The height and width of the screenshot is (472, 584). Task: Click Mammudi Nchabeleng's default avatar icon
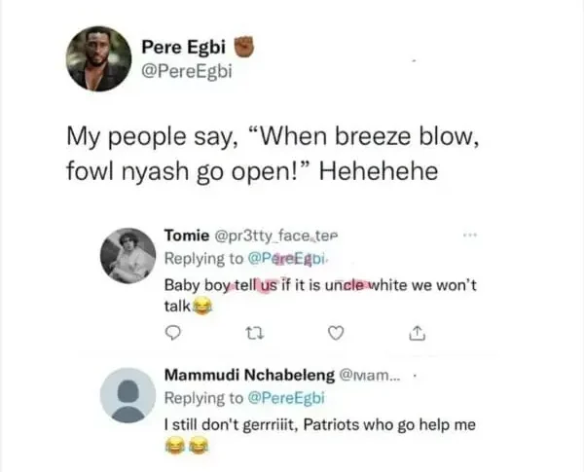click(128, 396)
